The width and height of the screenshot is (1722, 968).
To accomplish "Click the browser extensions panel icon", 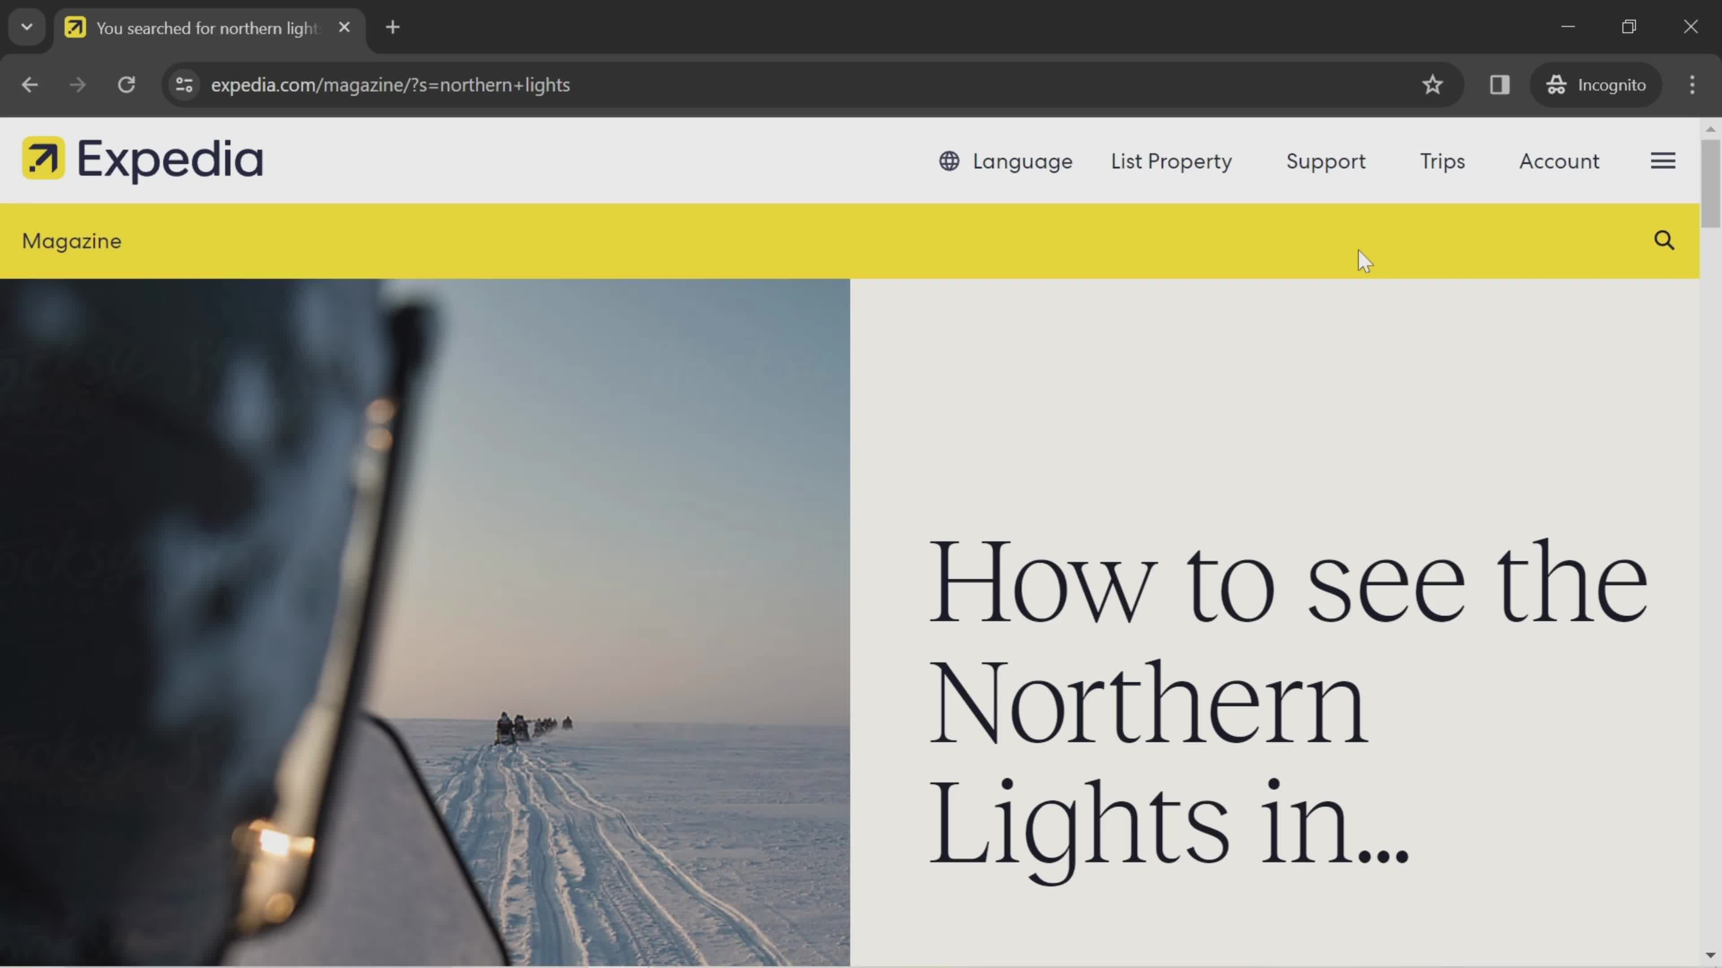I will coord(1500,84).
